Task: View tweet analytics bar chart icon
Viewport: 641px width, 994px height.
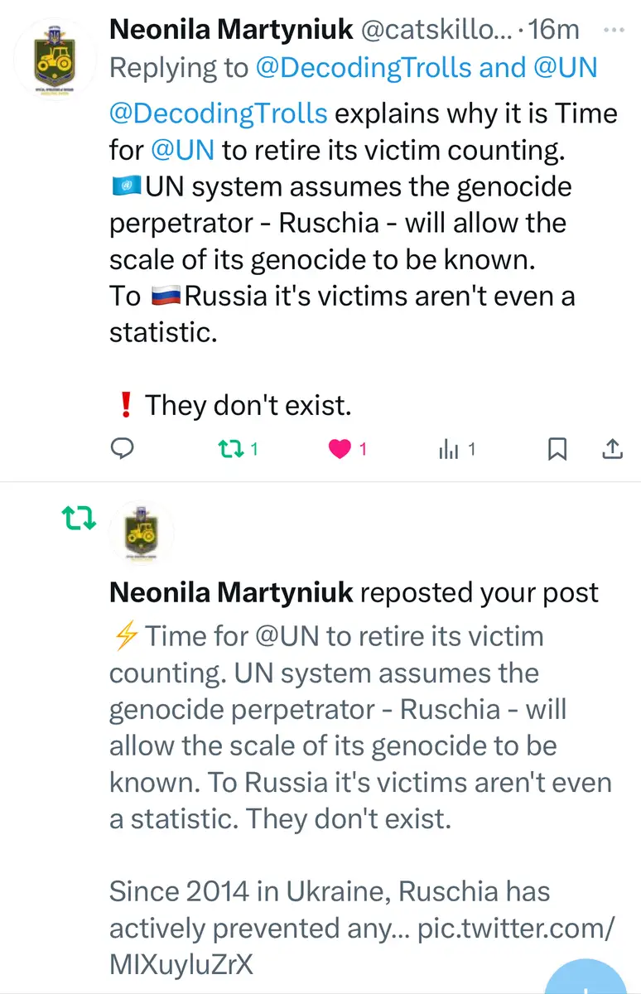Action: click(448, 449)
